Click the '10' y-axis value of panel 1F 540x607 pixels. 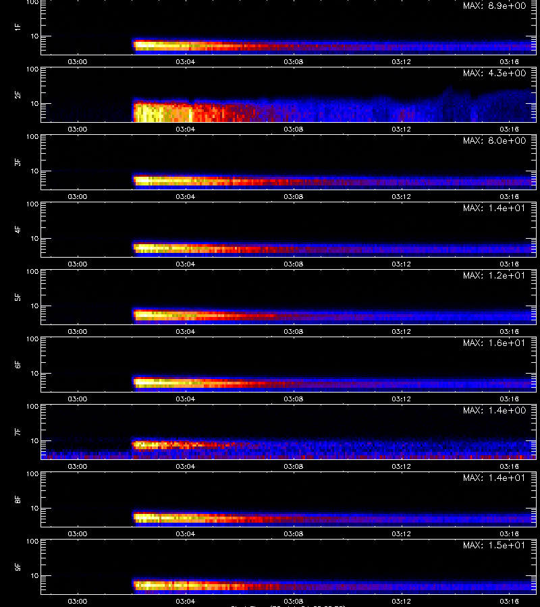34,36
